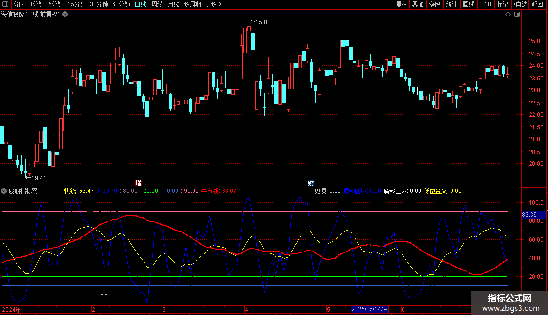
Task: Toggle the side panel icon above the chart
Action: pos(517,15)
